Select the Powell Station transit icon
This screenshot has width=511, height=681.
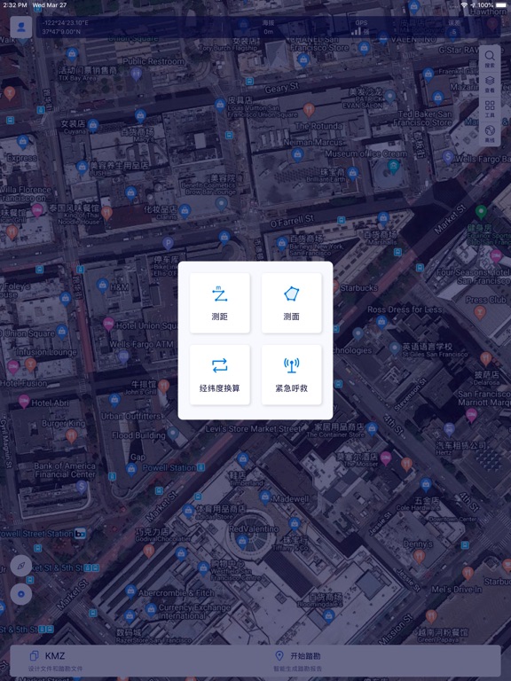click(200, 467)
